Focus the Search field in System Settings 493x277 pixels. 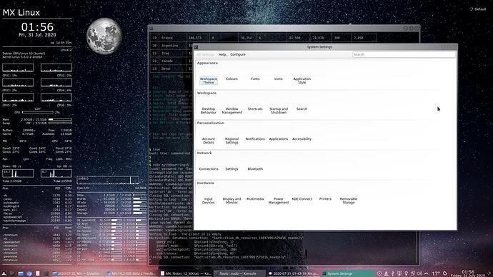pyautogui.click(x=404, y=55)
